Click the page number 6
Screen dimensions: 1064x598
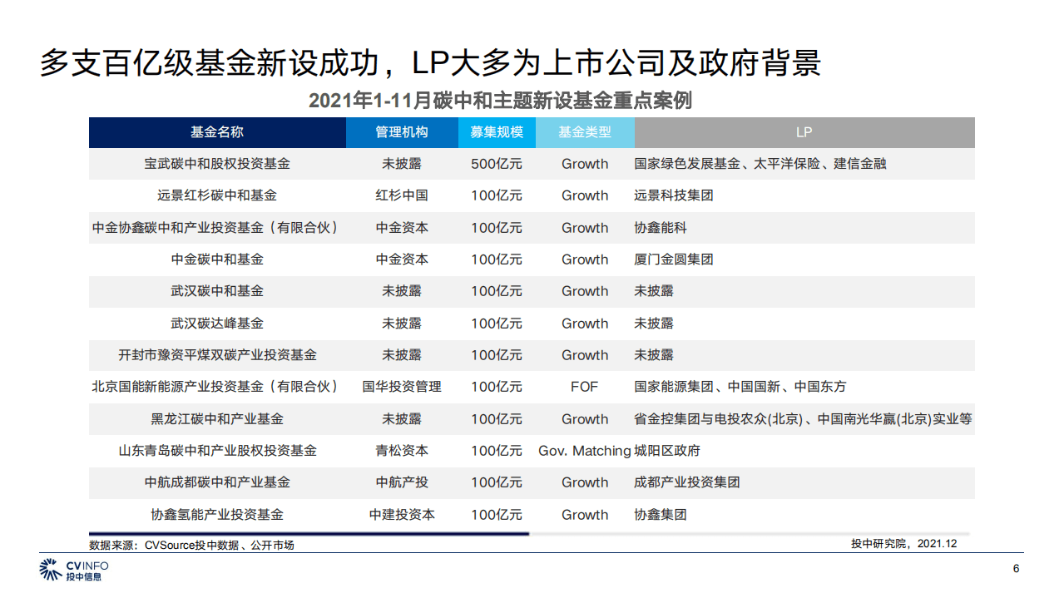pyautogui.click(x=1017, y=567)
